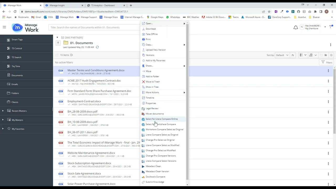Toggle the preview pane checkbox in toolbar
Screen dimensions: 336x189
coord(321,55)
